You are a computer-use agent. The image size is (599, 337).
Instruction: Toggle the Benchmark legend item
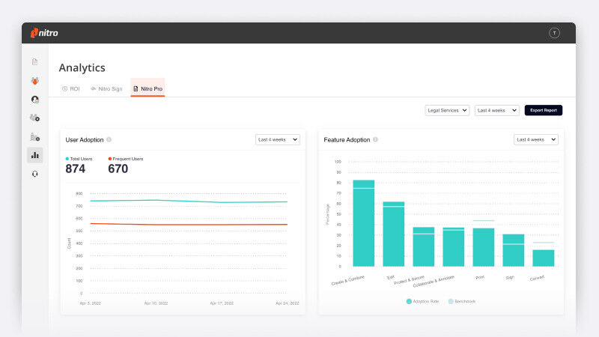(461, 301)
